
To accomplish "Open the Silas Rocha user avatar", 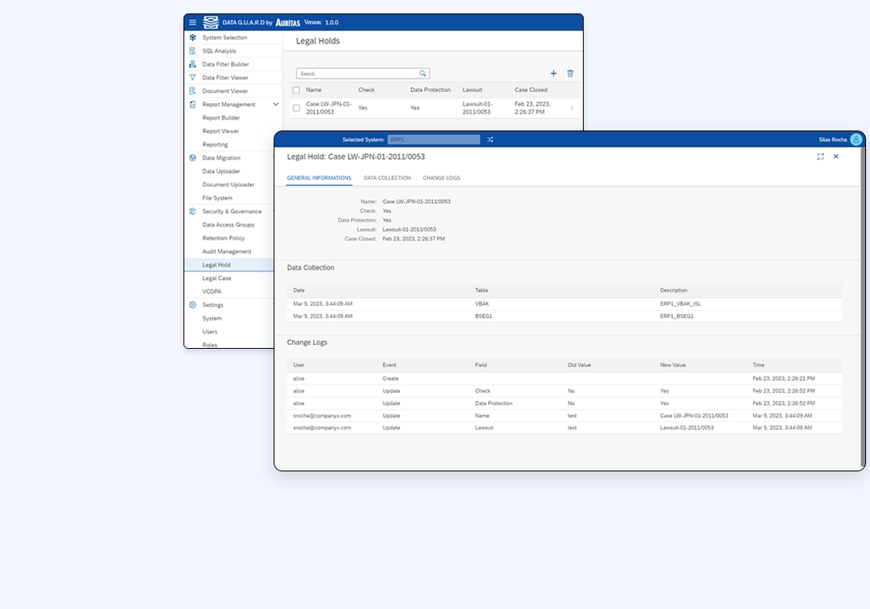I will pyautogui.click(x=856, y=140).
